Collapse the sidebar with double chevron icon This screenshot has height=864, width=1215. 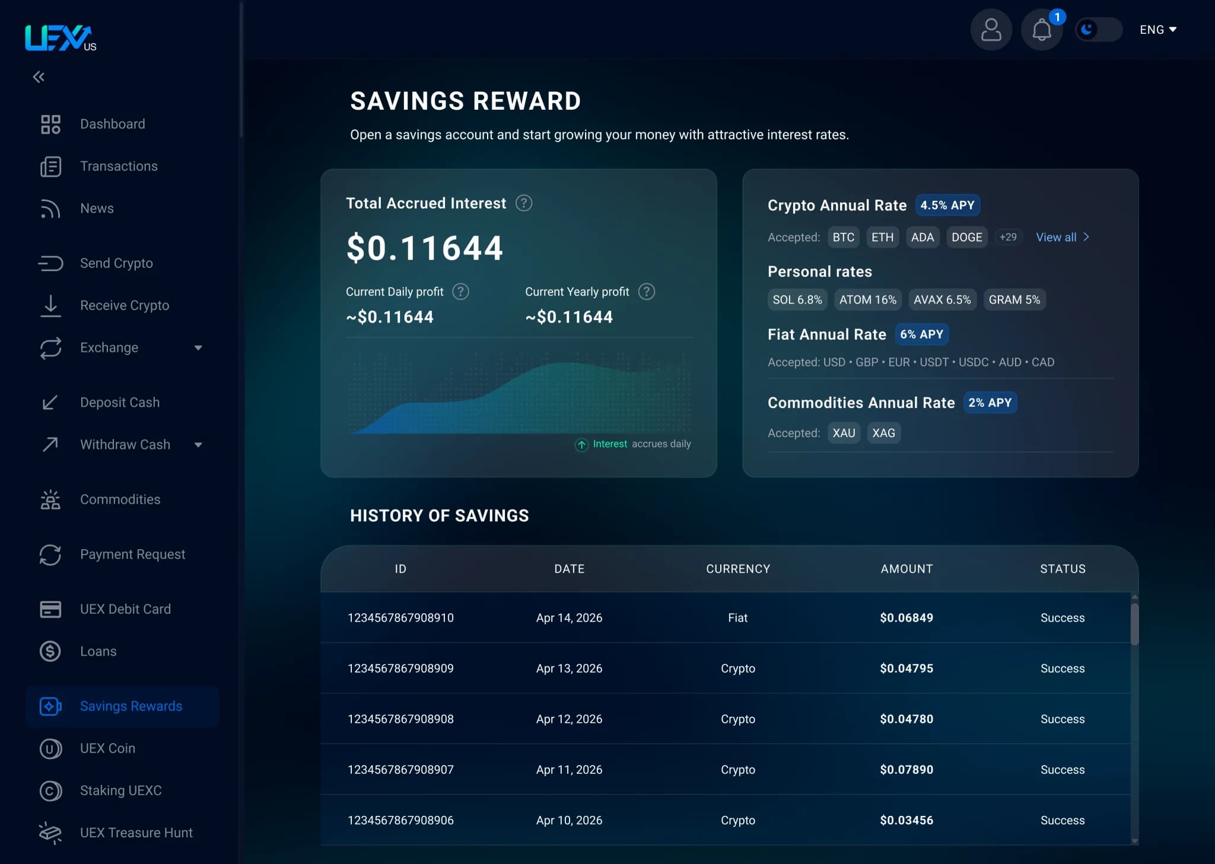tap(39, 77)
